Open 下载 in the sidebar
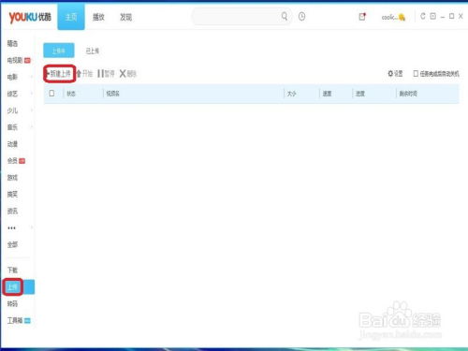 pyautogui.click(x=12, y=270)
